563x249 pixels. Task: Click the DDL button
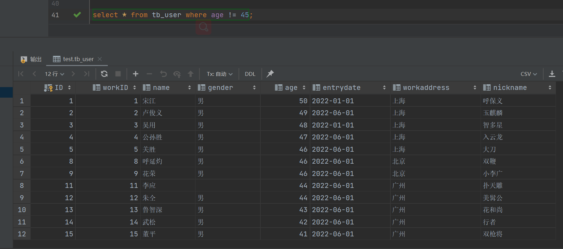click(x=250, y=74)
